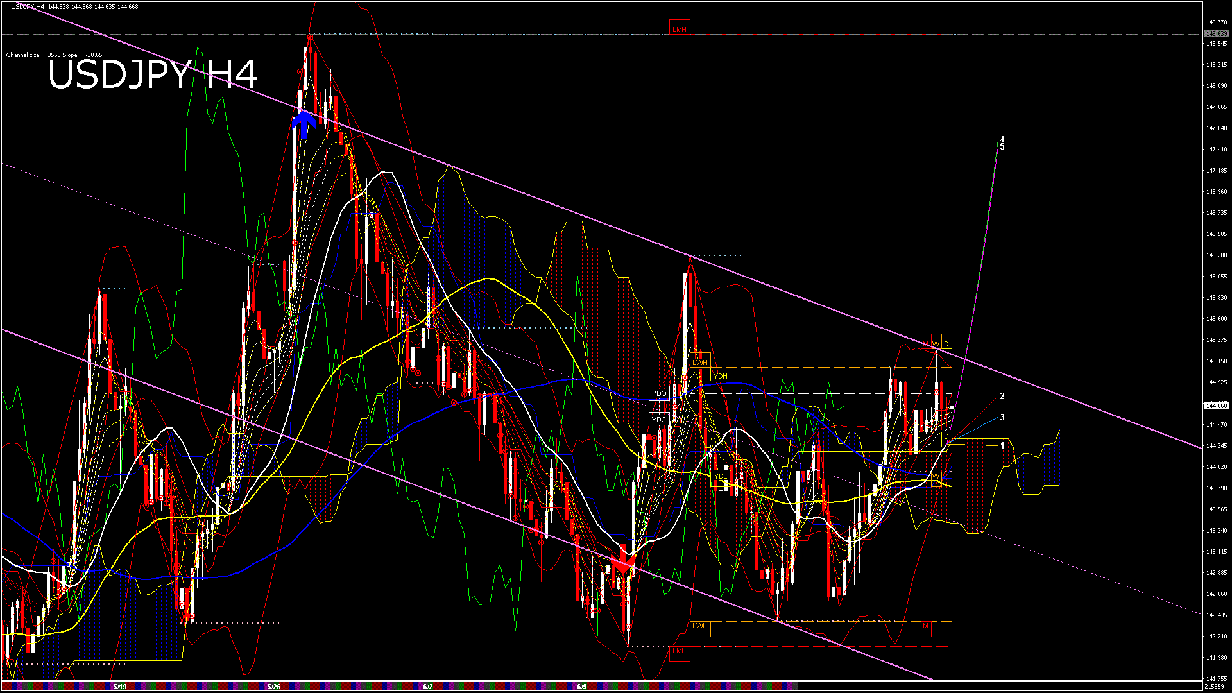Screen dimensions: 1232x693
Task: Click projection label 4
Action: pyautogui.click(x=1002, y=139)
